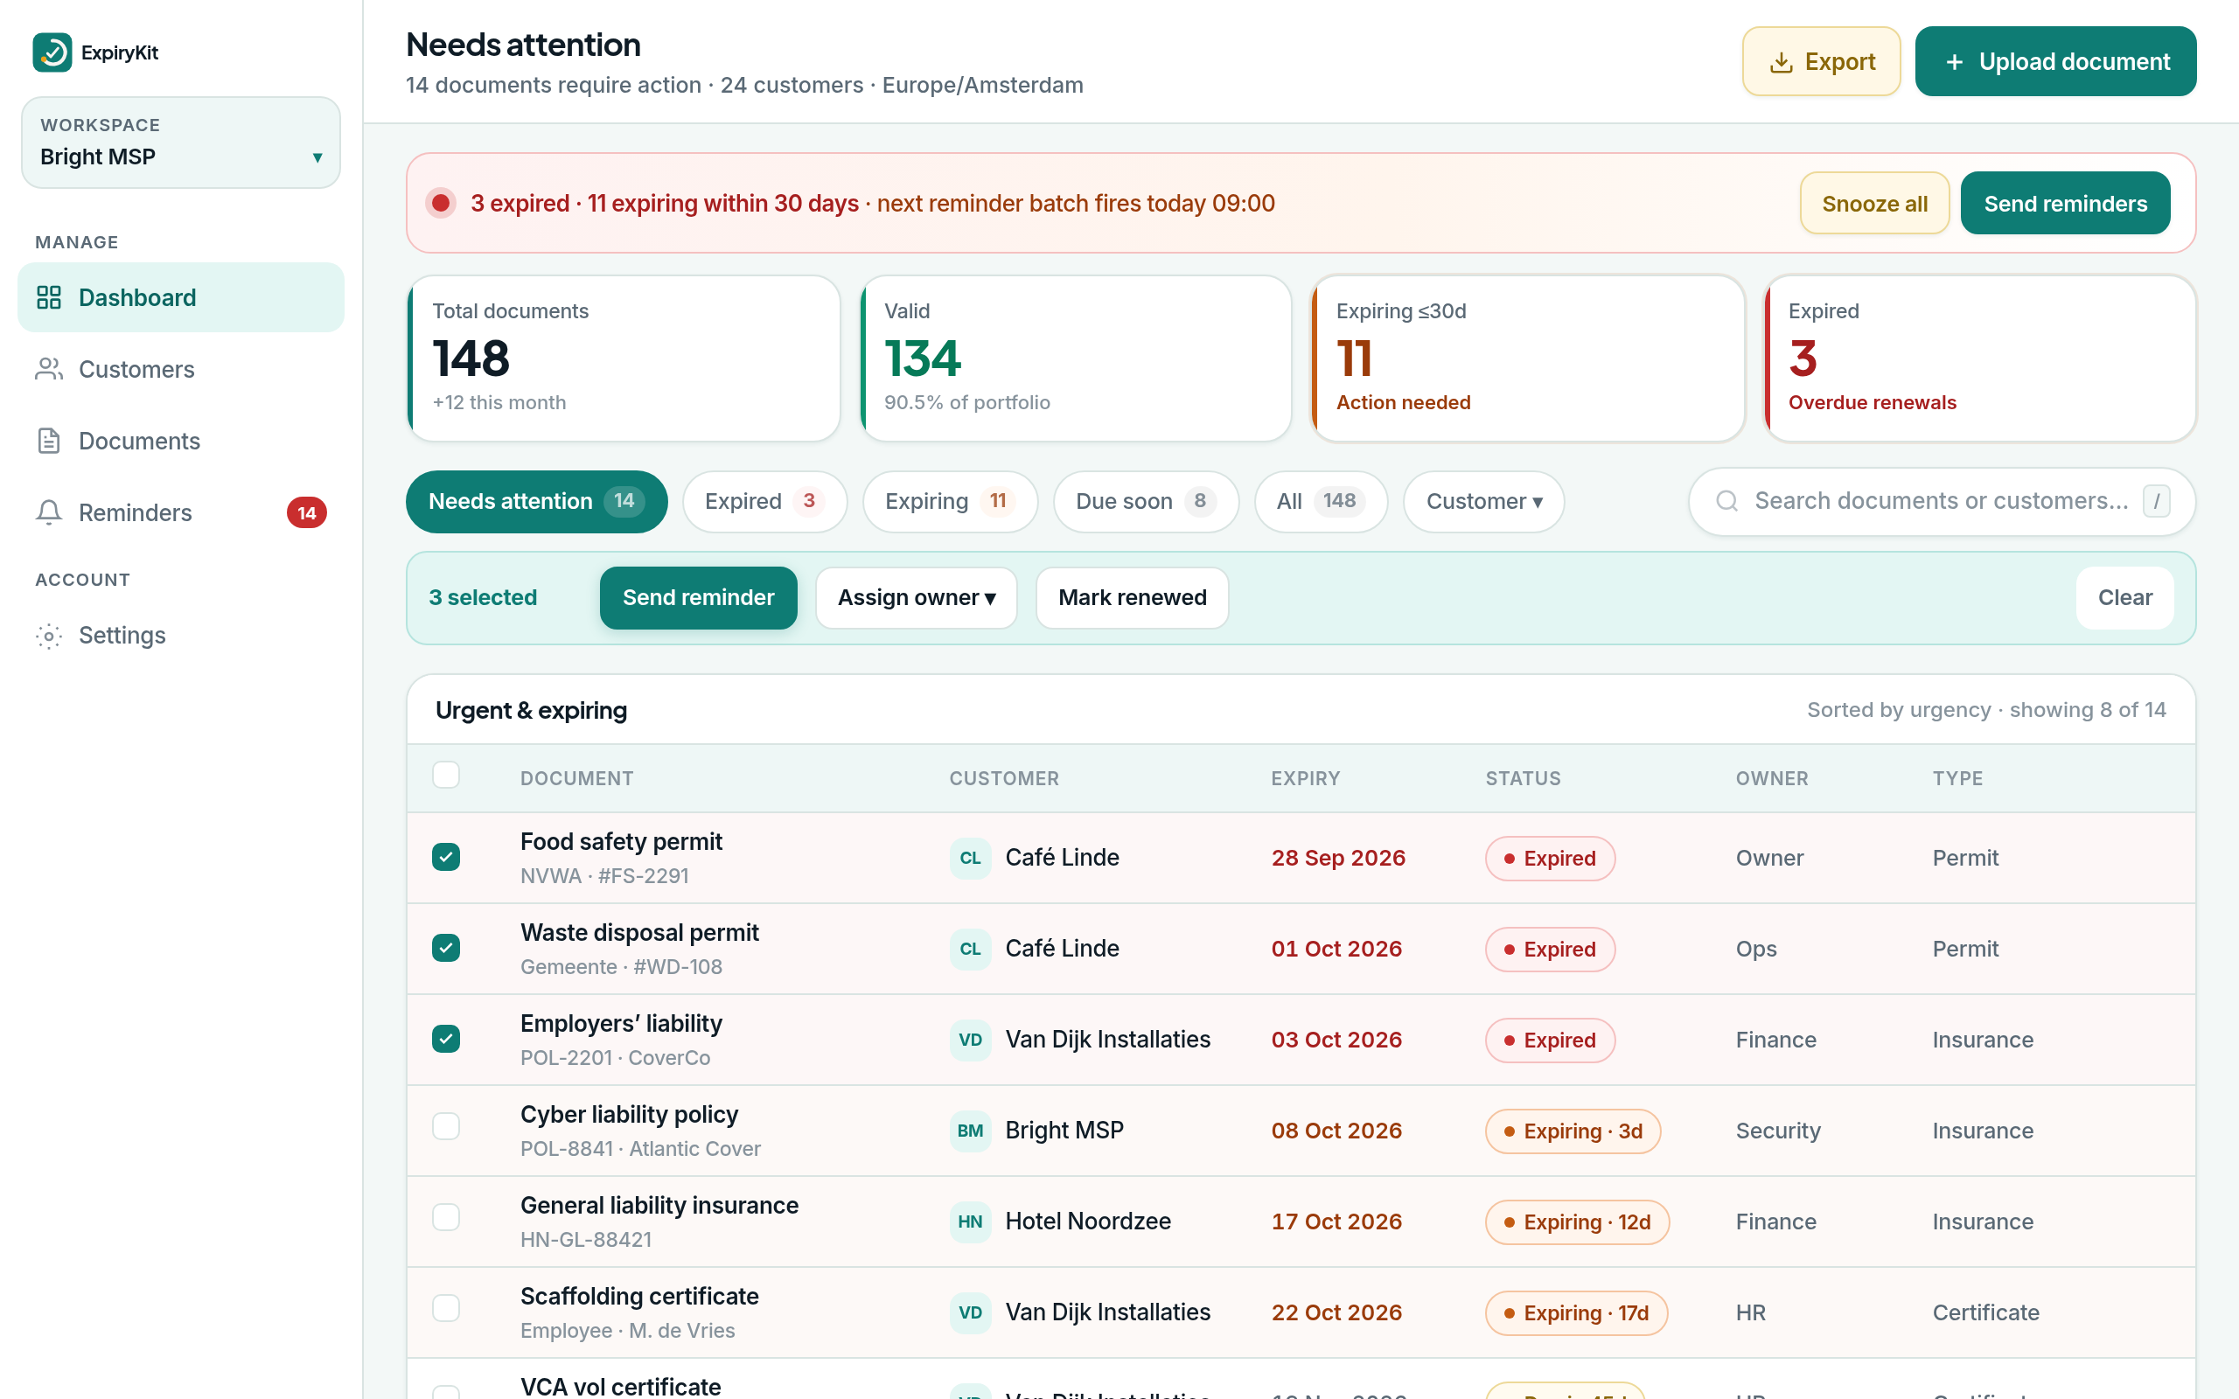Click the red alert dot in banner

pyautogui.click(x=441, y=203)
